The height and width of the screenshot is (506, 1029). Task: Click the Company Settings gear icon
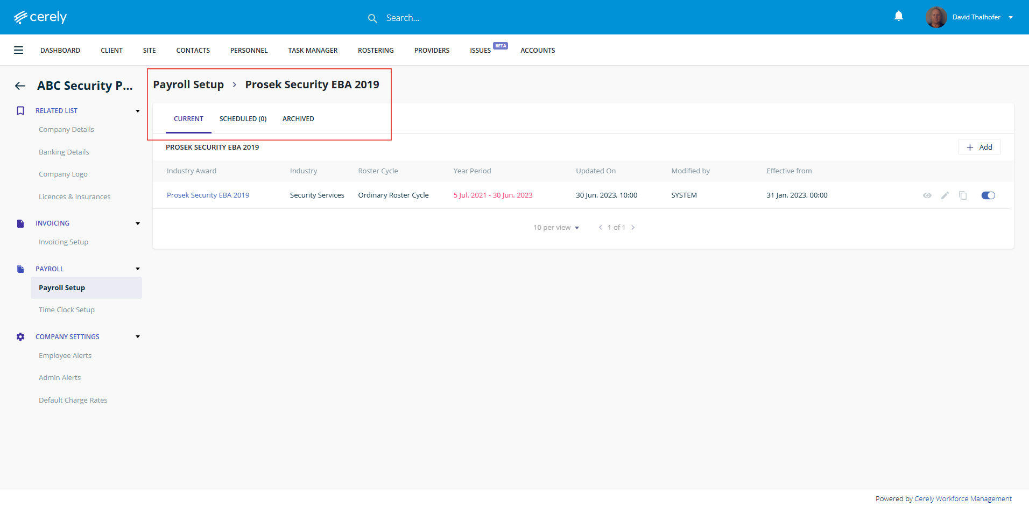20,337
